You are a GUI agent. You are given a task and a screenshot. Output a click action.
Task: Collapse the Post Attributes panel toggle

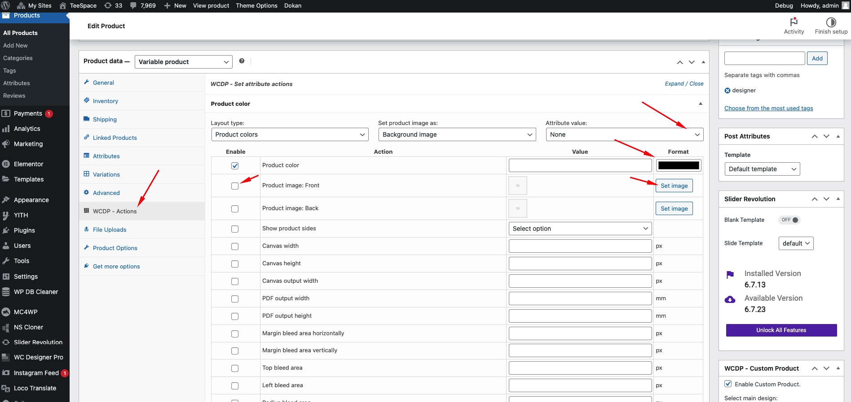(838, 136)
